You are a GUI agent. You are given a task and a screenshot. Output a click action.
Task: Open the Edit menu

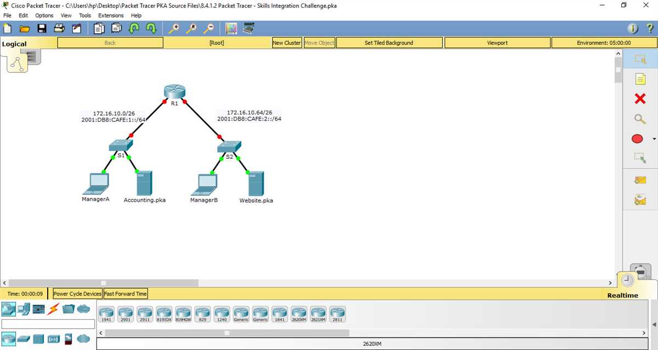click(23, 15)
